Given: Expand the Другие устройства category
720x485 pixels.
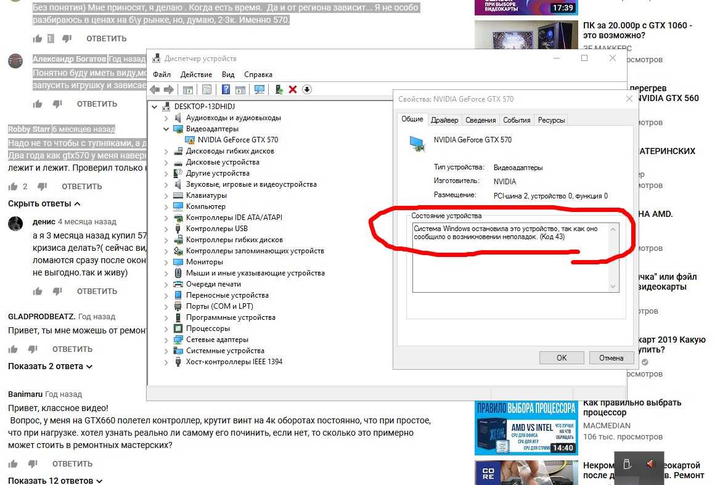Looking at the screenshot, I should coord(166,173).
